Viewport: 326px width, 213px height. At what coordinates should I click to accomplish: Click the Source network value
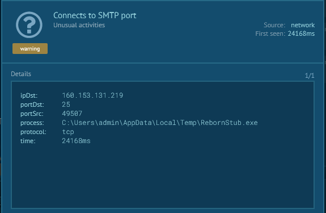coord(303,25)
